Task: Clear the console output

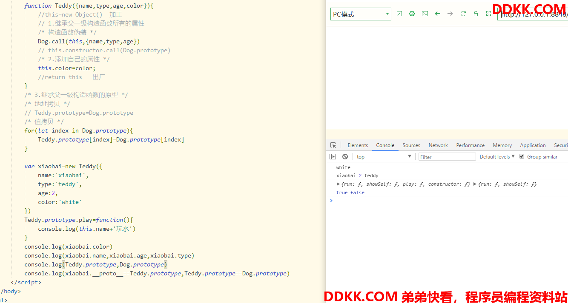Action: 345,157
